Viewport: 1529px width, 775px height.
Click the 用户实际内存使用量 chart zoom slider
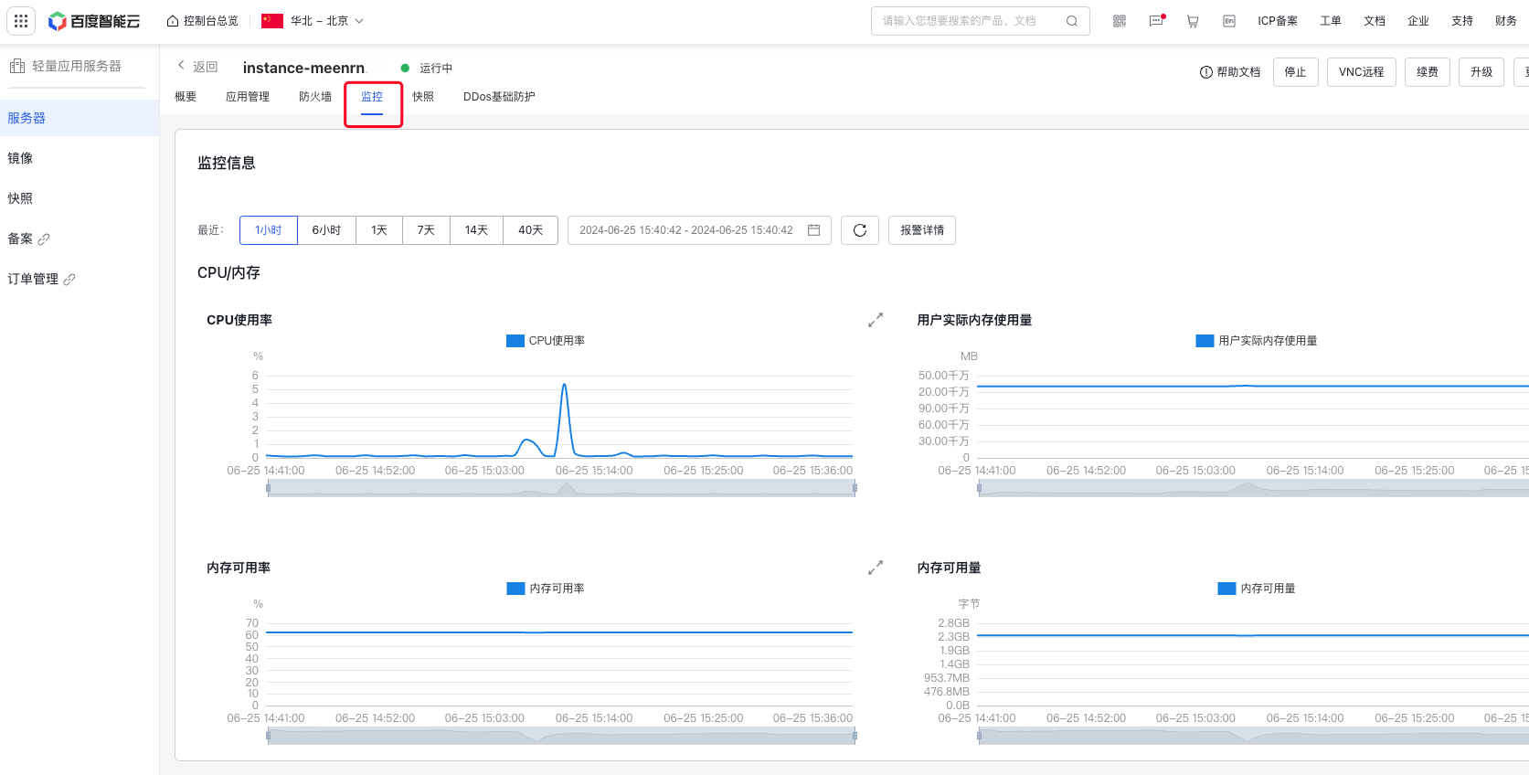[x=1253, y=489]
